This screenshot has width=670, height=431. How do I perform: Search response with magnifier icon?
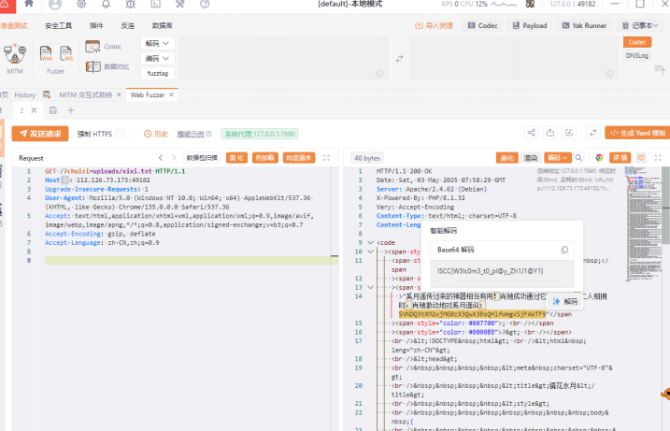579,158
